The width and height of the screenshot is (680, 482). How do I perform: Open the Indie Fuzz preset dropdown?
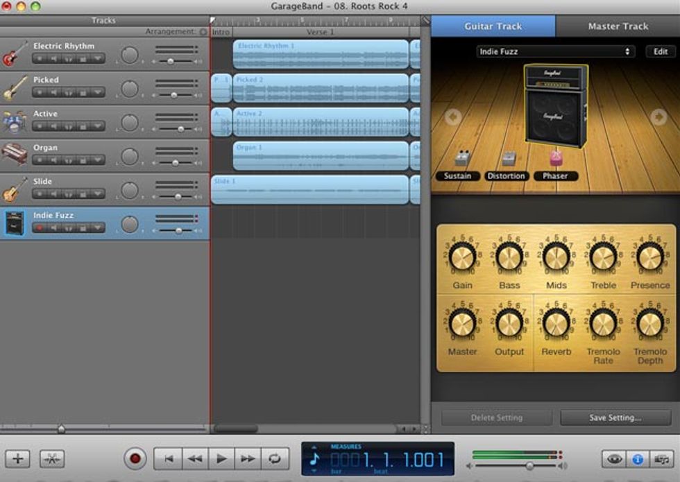pyautogui.click(x=552, y=51)
